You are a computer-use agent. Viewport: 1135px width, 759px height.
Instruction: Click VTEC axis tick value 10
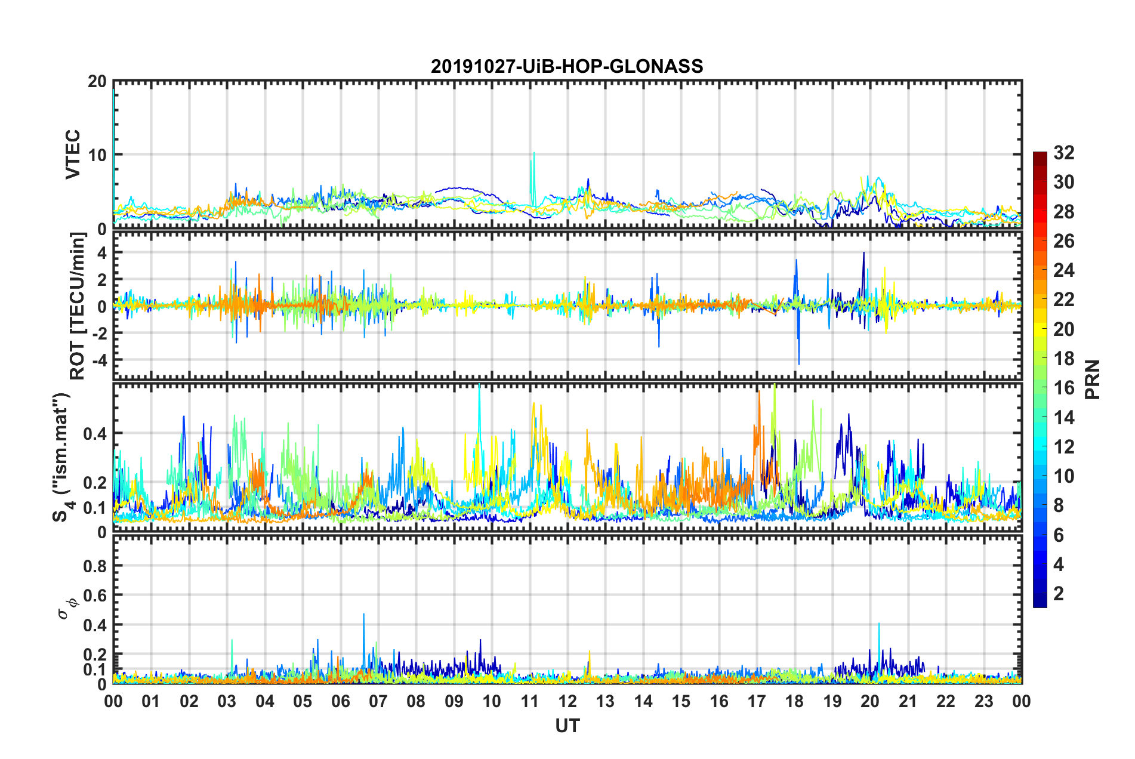pos(97,155)
